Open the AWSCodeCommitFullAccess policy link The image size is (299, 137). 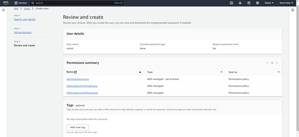[x=82, y=86]
